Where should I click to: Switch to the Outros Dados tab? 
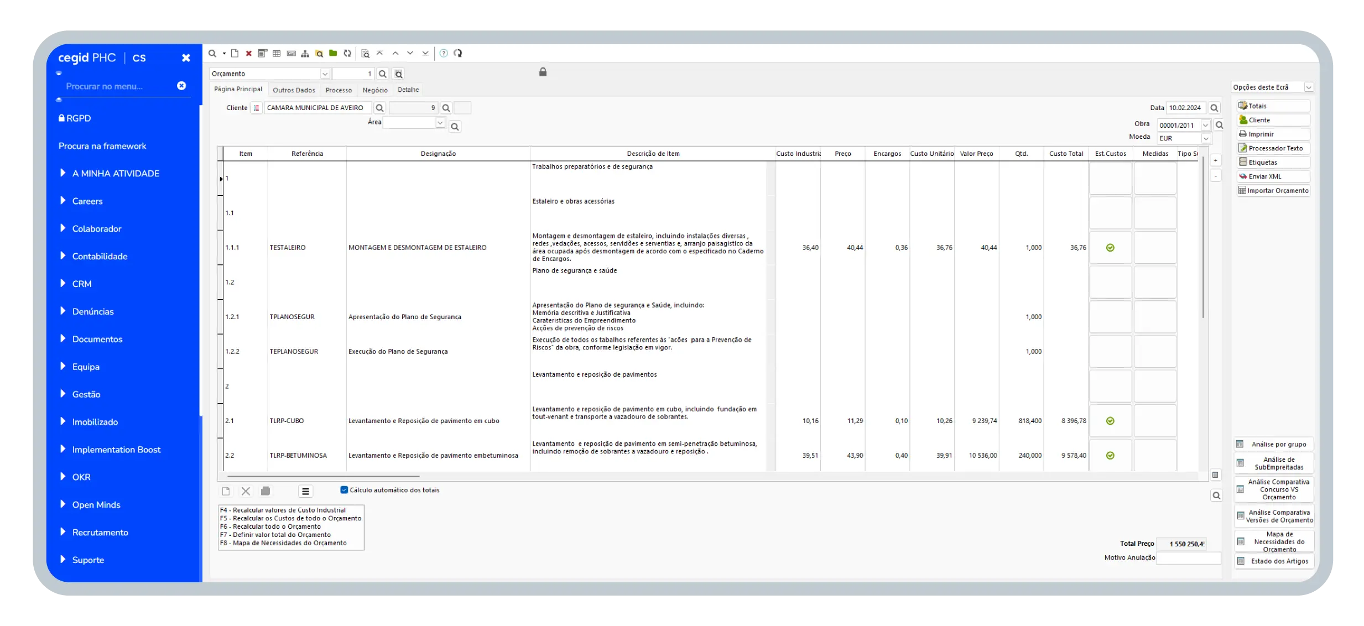pyautogui.click(x=294, y=90)
